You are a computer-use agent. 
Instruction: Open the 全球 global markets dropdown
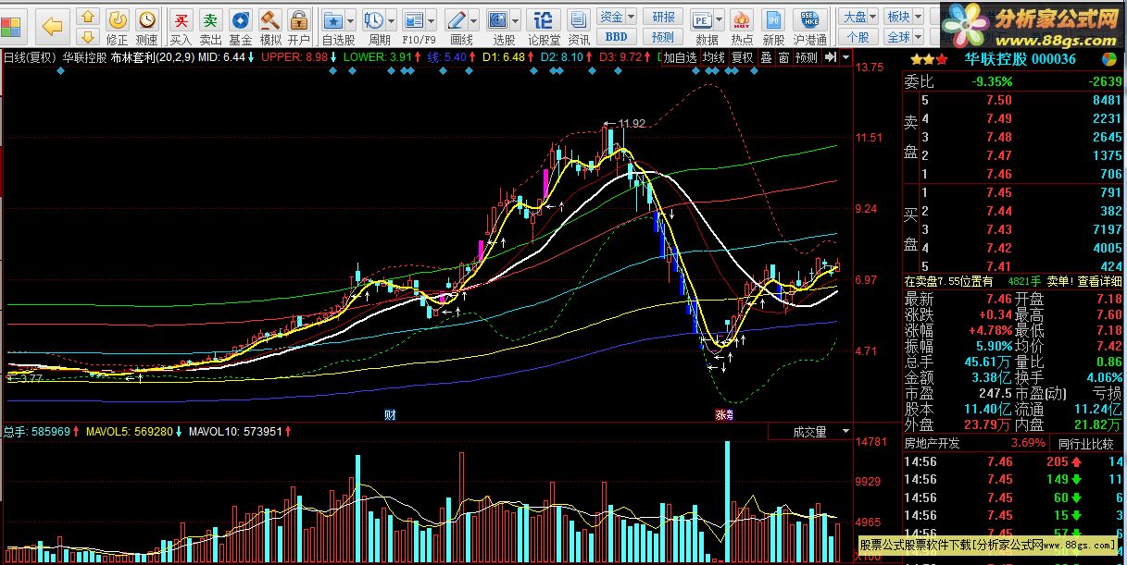coord(903,37)
